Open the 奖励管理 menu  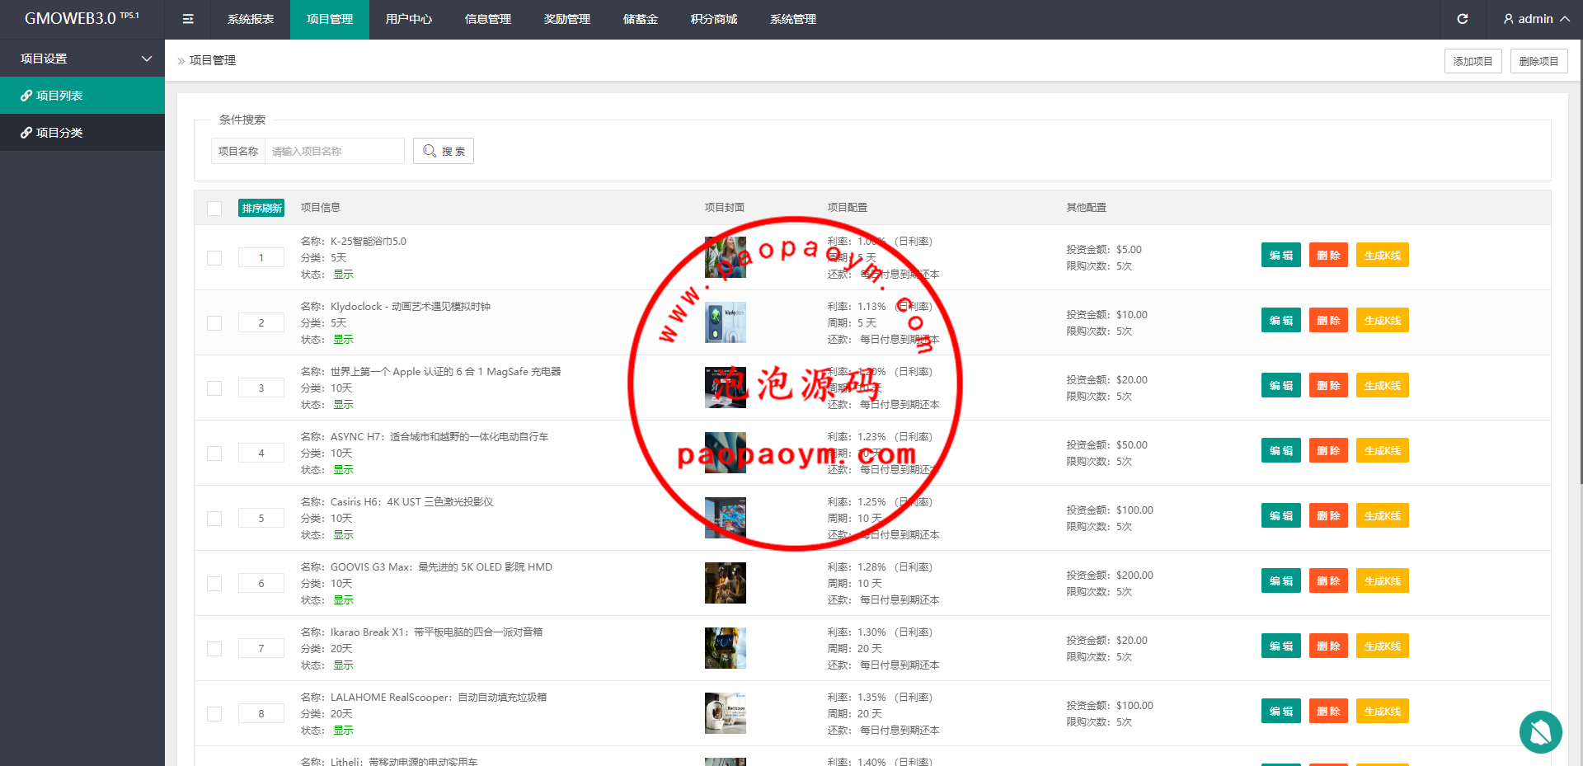click(567, 19)
